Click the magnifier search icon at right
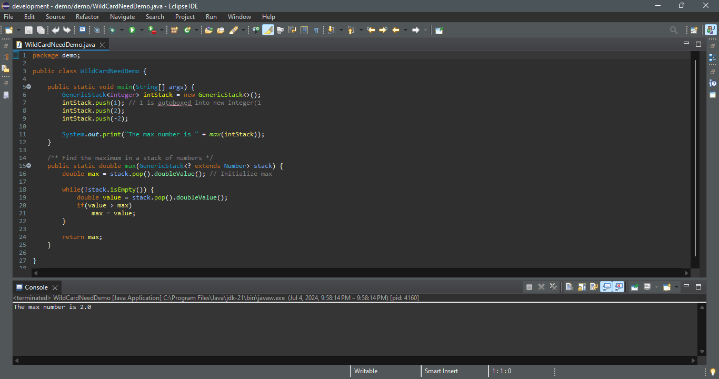719x379 pixels. coord(674,30)
